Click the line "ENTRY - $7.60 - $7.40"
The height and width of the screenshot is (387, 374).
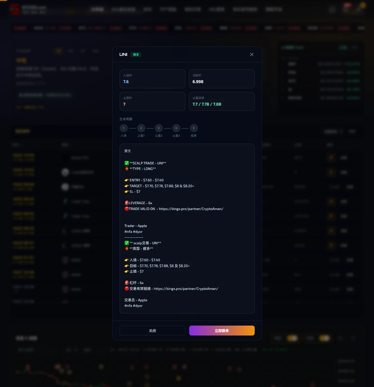point(144,180)
